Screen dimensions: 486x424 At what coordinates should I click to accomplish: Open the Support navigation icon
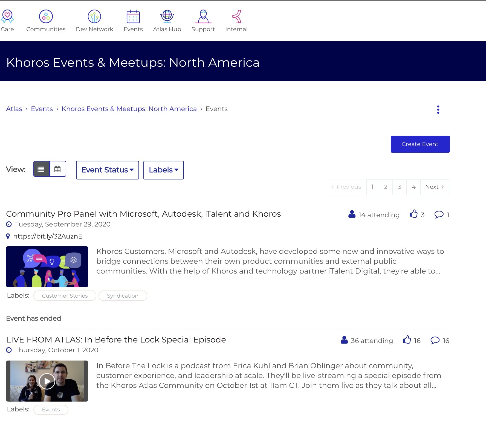click(203, 16)
